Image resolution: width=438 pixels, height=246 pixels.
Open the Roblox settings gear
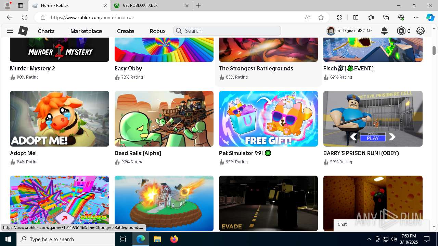point(421,31)
